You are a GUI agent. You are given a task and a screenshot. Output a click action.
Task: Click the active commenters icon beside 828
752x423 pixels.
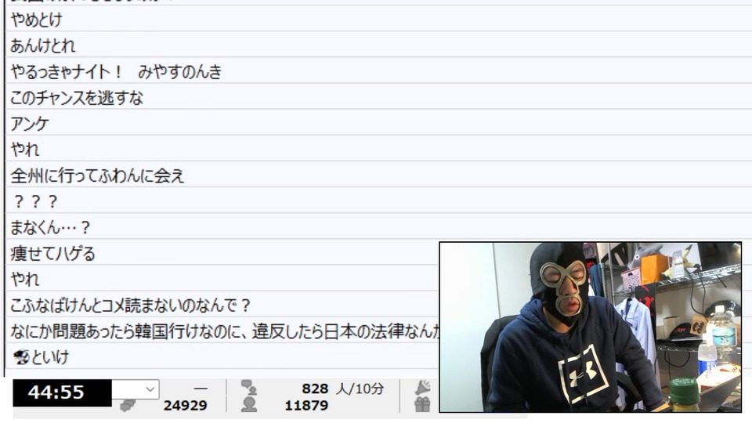pos(249,388)
